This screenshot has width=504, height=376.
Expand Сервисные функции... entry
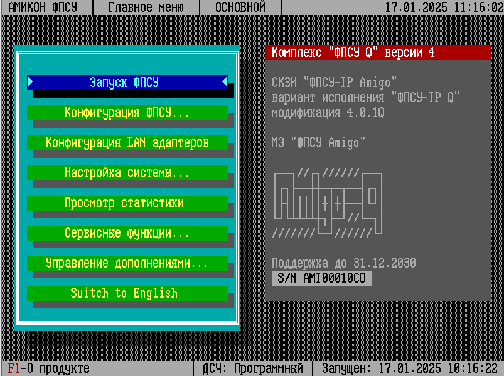click(127, 233)
